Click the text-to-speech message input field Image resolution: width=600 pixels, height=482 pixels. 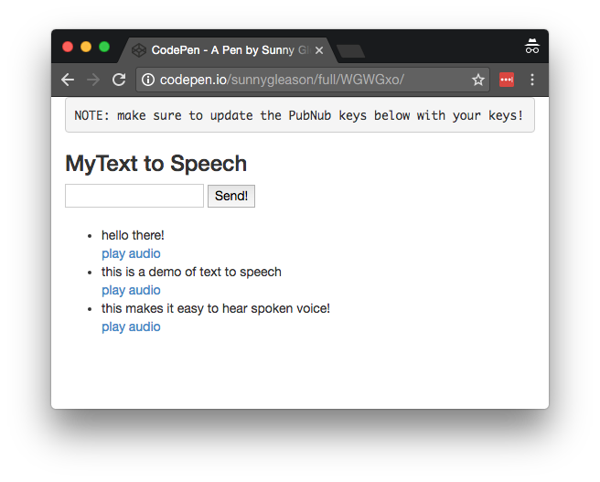pyautogui.click(x=134, y=196)
